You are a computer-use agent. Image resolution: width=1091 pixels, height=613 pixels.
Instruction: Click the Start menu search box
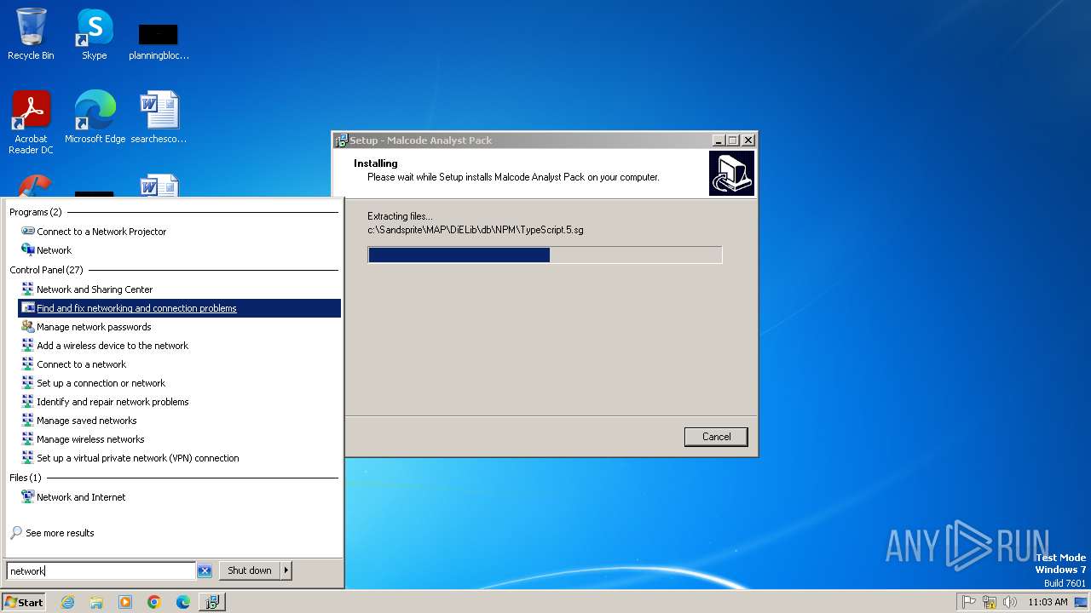coord(101,571)
